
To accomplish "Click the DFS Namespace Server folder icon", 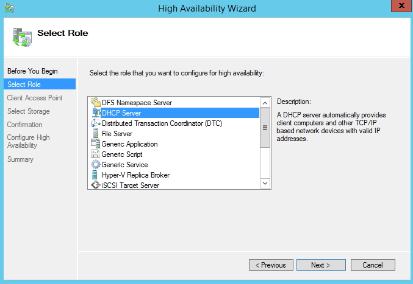I will point(95,102).
